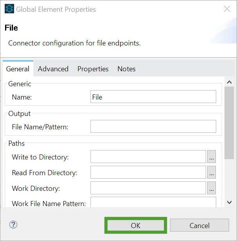Switch to the Advanced tab
The height and width of the screenshot is (241, 237).
point(53,69)
